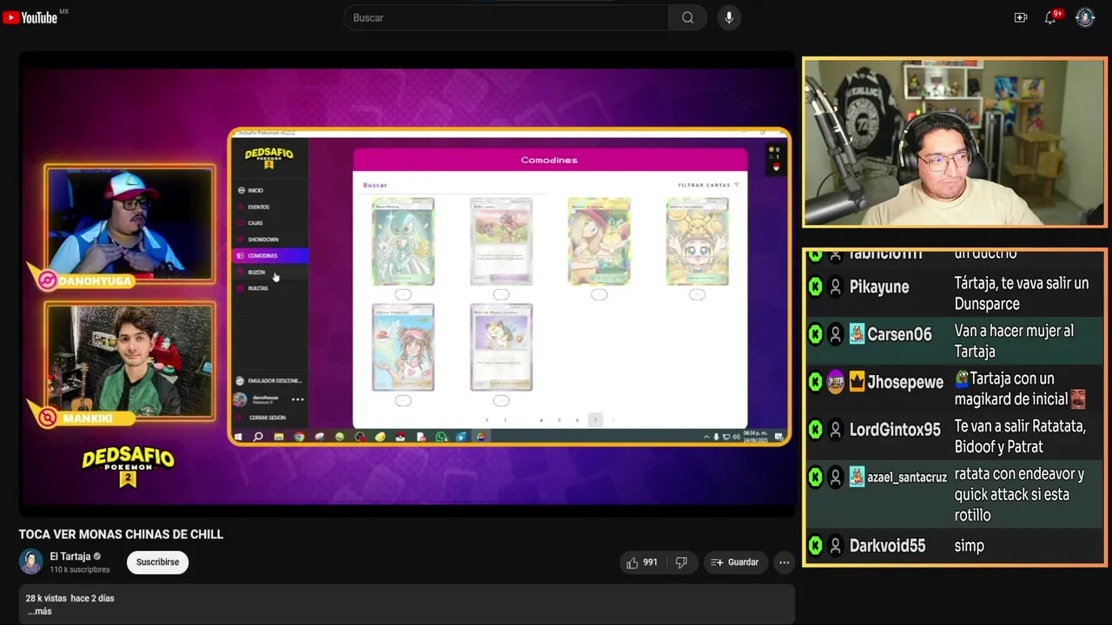Select the Meowth item comodín card
1112x625 pixels.
(x=501, y=347)
